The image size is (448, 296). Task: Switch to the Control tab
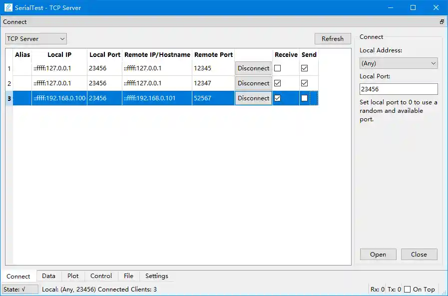(101, 276)
